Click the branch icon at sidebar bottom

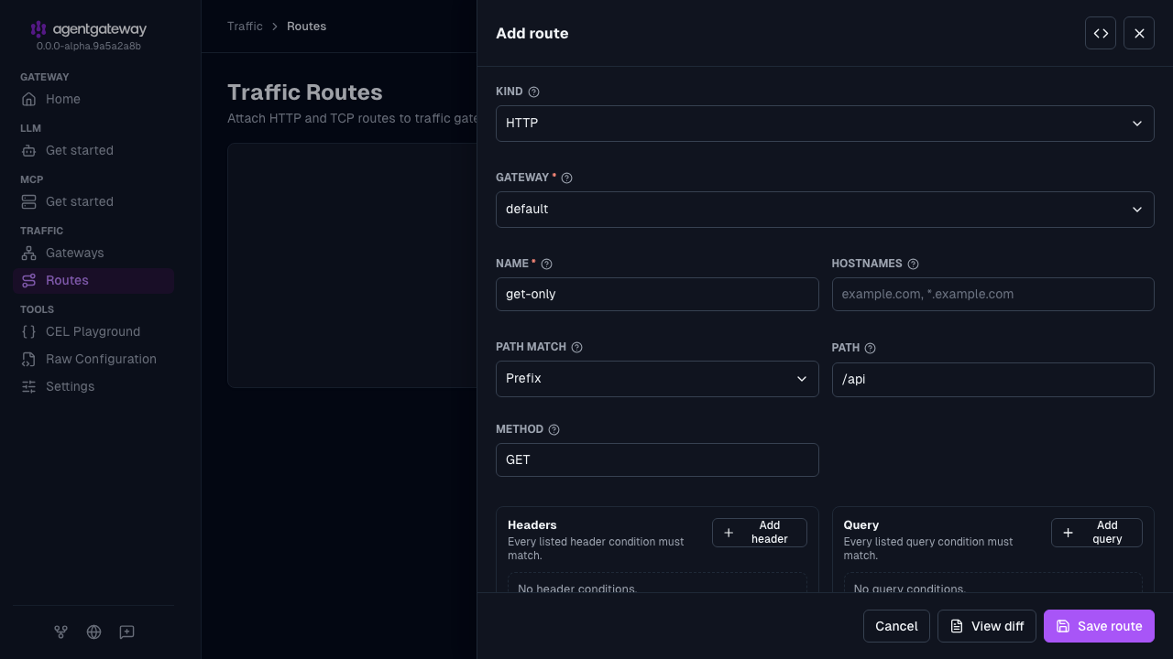tap(60, 632)
